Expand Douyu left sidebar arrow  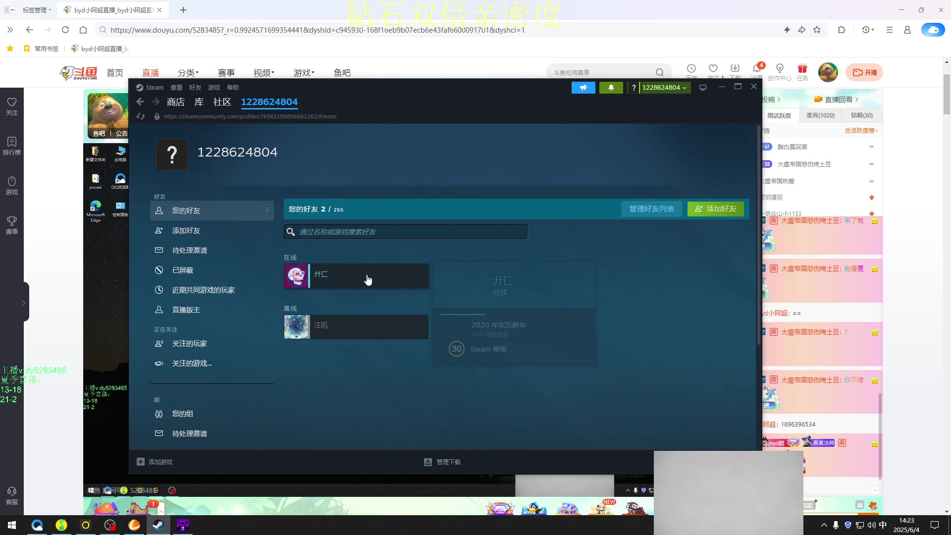coord(23,303)
